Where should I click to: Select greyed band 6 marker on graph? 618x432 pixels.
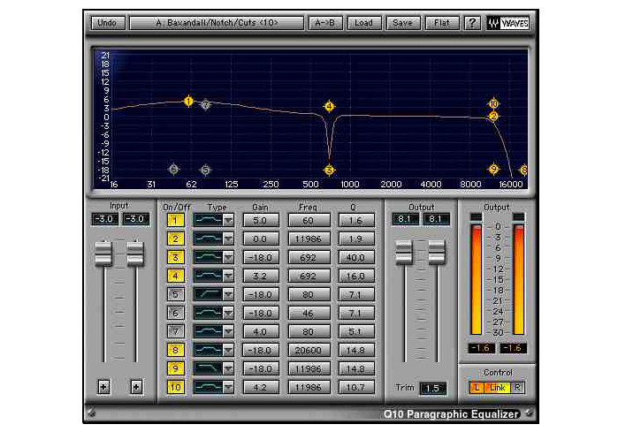(174, 170)
